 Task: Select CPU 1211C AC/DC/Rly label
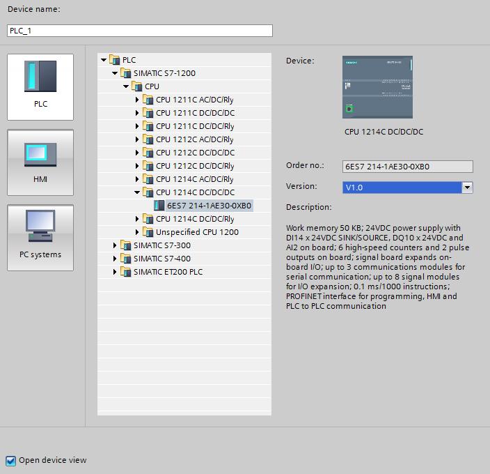click(x=195, y=100)
